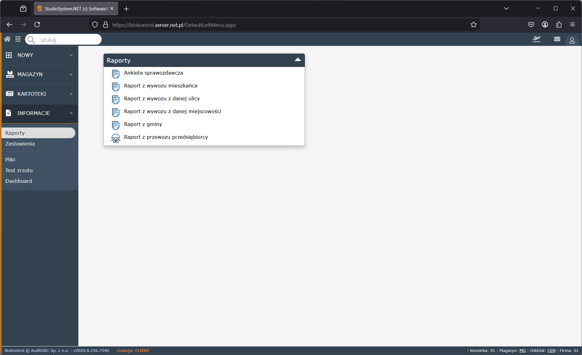Open Test zrzutu in the sidebar
Image resolution: width=582 pixels, height=355 pixels.
point(19,170)
